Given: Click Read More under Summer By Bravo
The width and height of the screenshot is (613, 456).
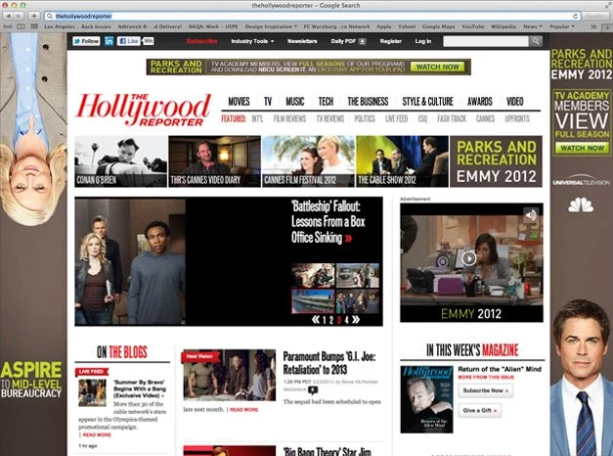Looking at the screenshot, I should (x=97, y=434).
